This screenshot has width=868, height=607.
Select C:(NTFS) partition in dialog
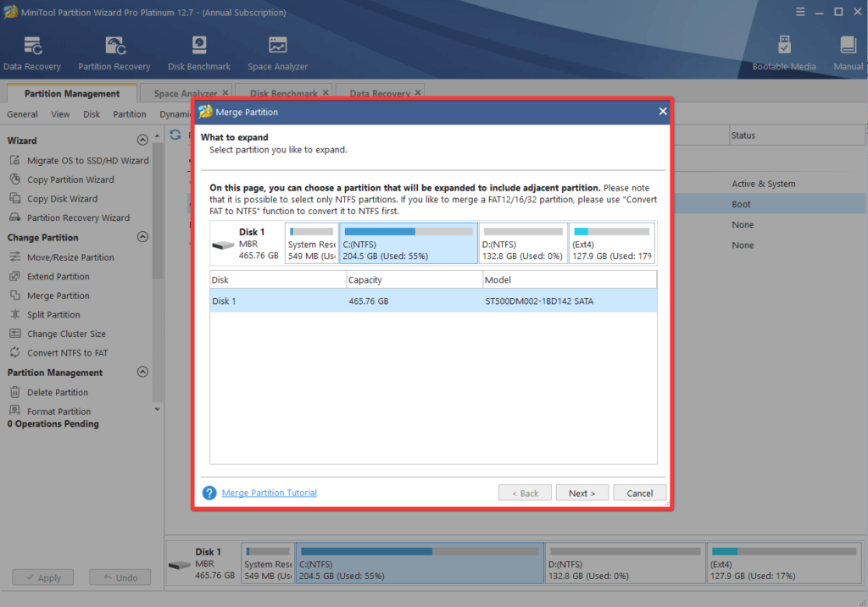coord(409,243)
